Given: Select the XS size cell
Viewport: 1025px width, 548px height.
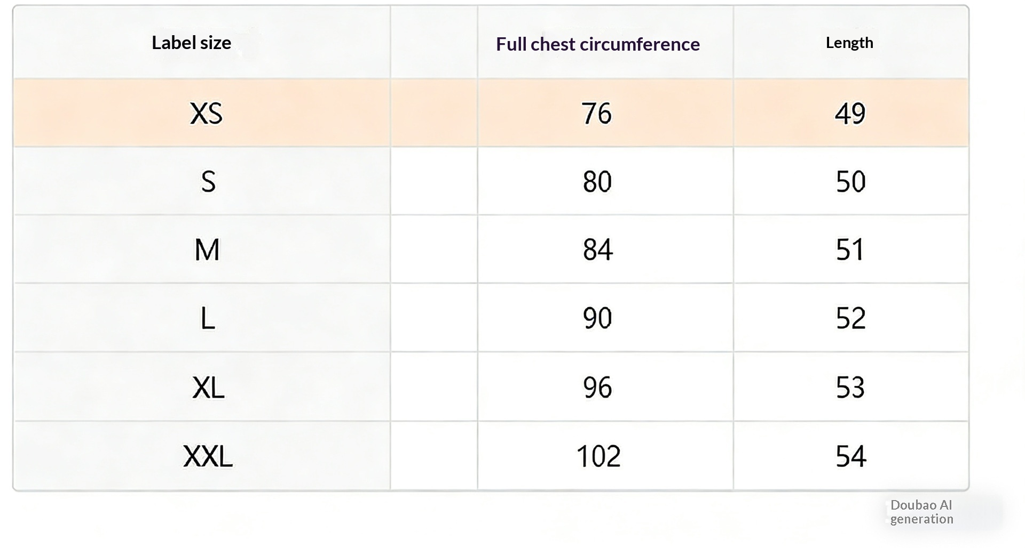Looking at the screenshot, I should point(206,114).
